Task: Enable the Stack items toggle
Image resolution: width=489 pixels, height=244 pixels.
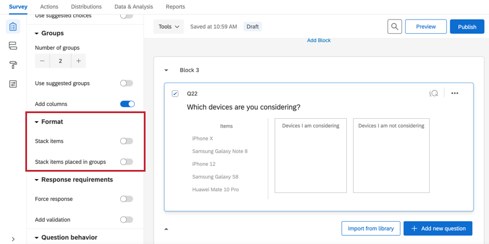Action: (126, 141)
